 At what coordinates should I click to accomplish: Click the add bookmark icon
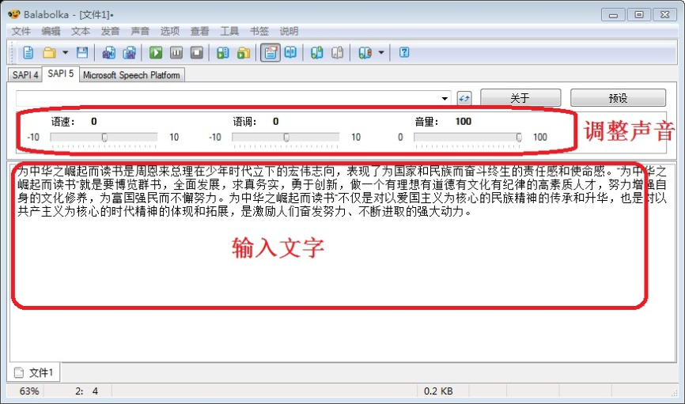coord(316,53)
